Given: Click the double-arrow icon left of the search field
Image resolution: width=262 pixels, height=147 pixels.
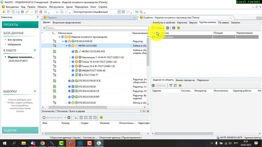Looking at the screenshot, I should tap(44, 28).
